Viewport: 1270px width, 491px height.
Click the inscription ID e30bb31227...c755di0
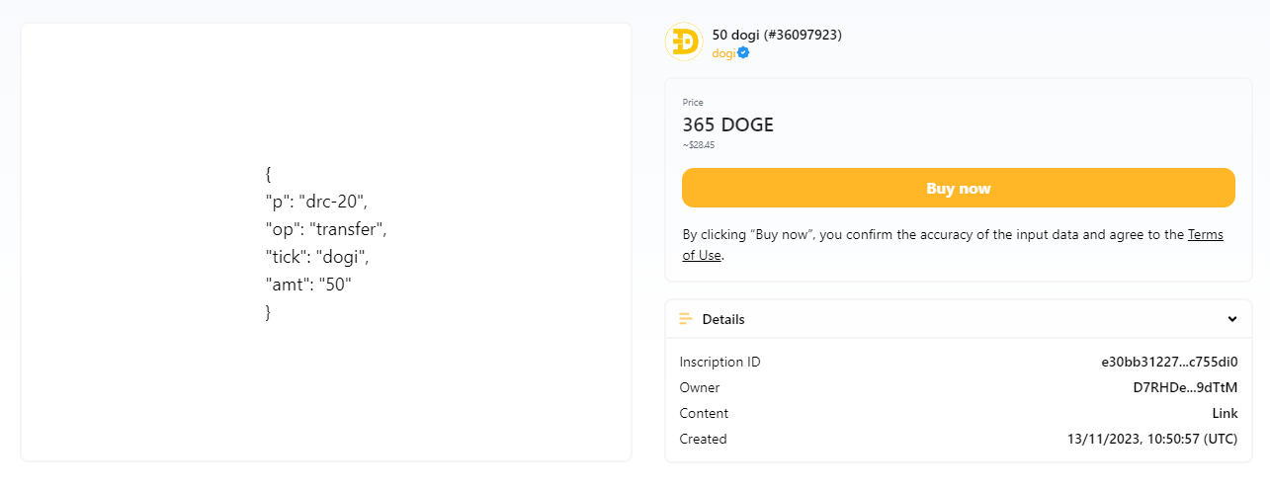click(x=1169, y=363)
